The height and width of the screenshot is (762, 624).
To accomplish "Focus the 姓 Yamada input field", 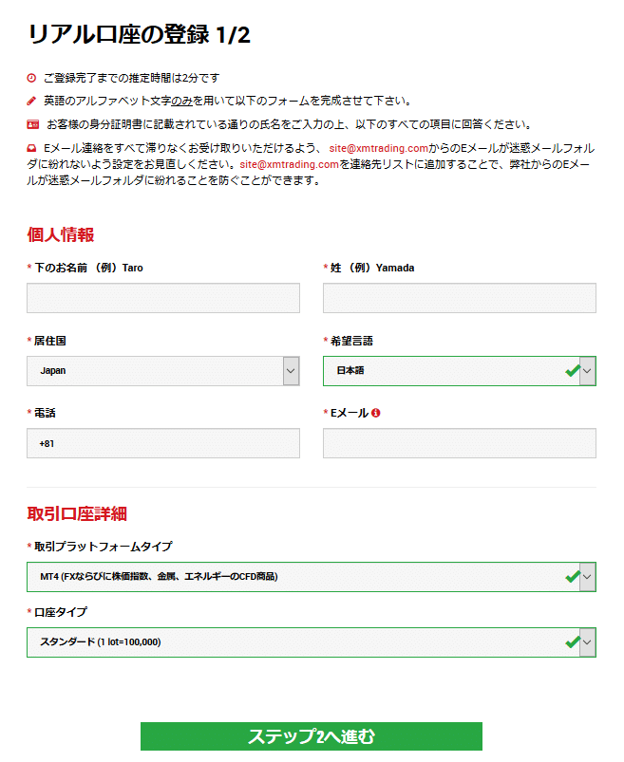I will click(459, 298).
